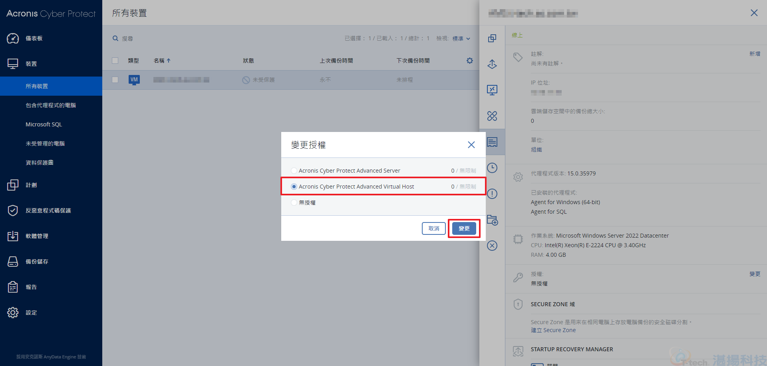Open 資料保護圖 in sidebar
Screen dimensions: 767x366
point(51,163)
